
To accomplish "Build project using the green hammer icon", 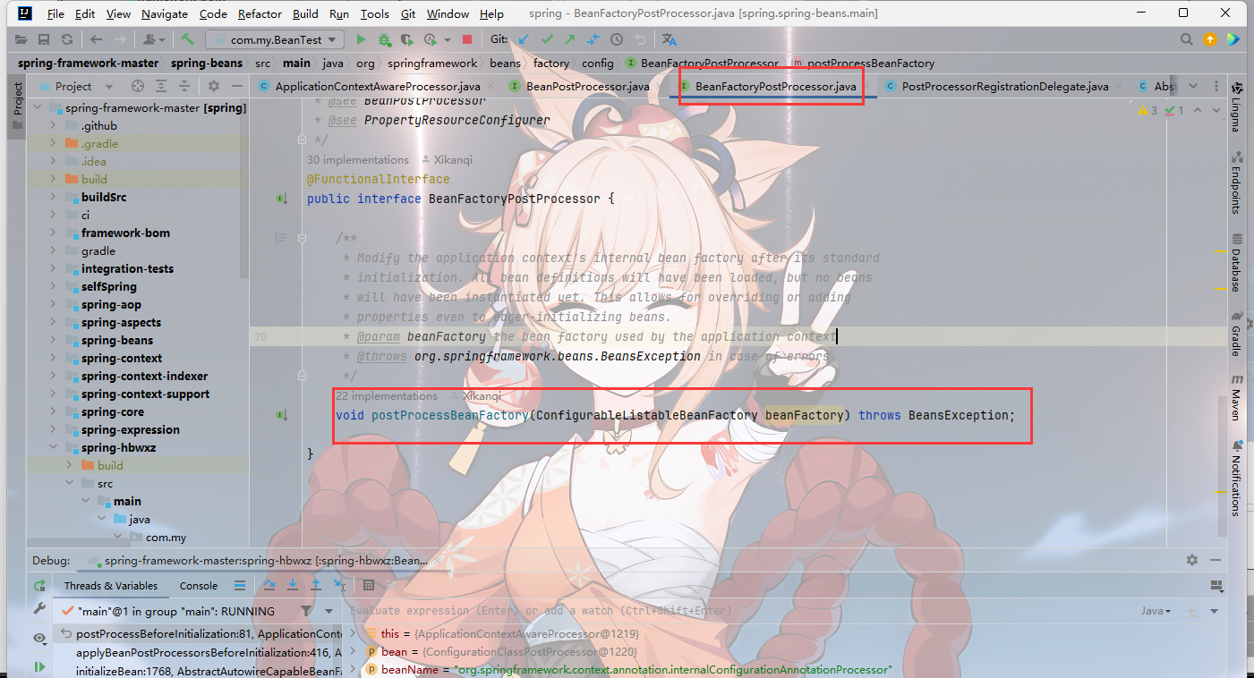I will [x=187, y=40].
